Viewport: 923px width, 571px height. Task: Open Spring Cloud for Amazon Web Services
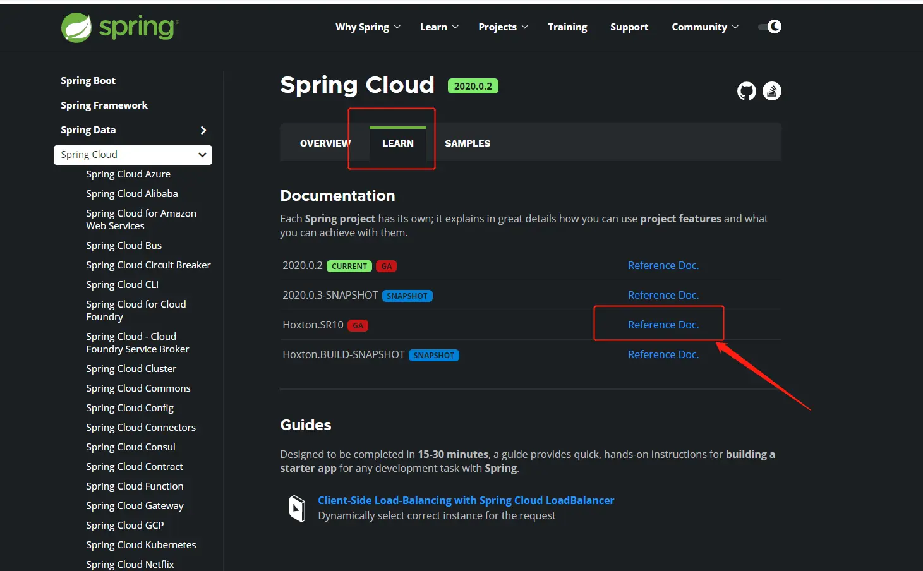point(141,220)
